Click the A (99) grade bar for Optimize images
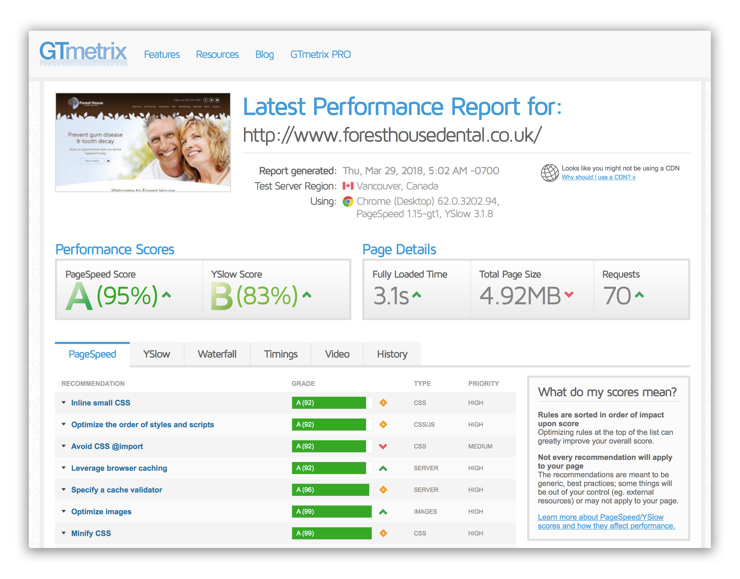This screenshot has width=740, height=579. pos(332,512)
